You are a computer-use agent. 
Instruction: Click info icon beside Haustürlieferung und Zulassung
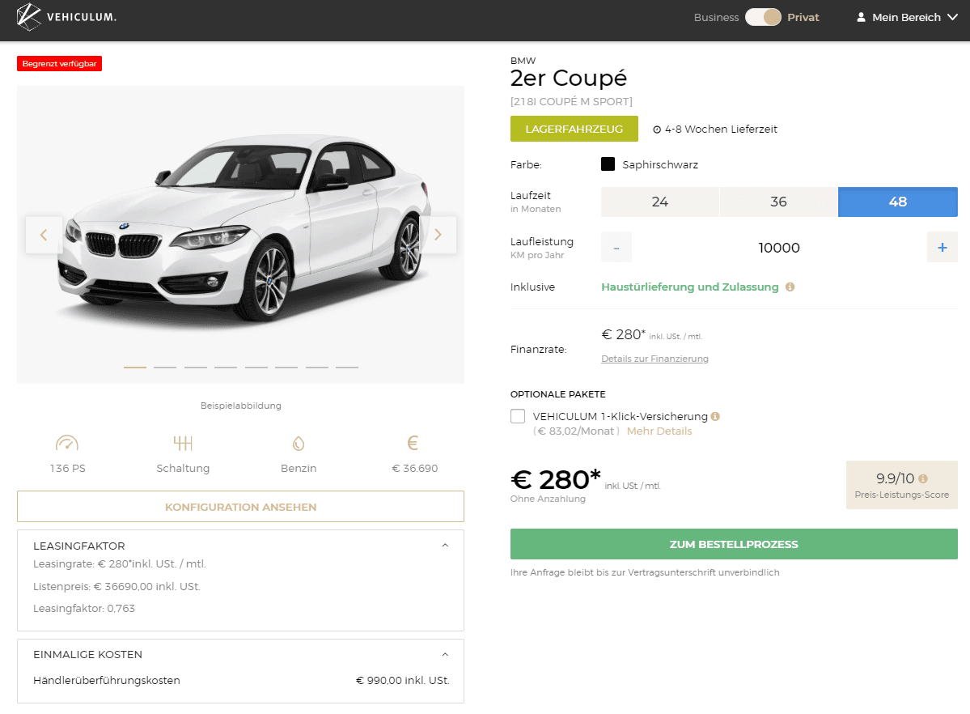coord(790,287)
